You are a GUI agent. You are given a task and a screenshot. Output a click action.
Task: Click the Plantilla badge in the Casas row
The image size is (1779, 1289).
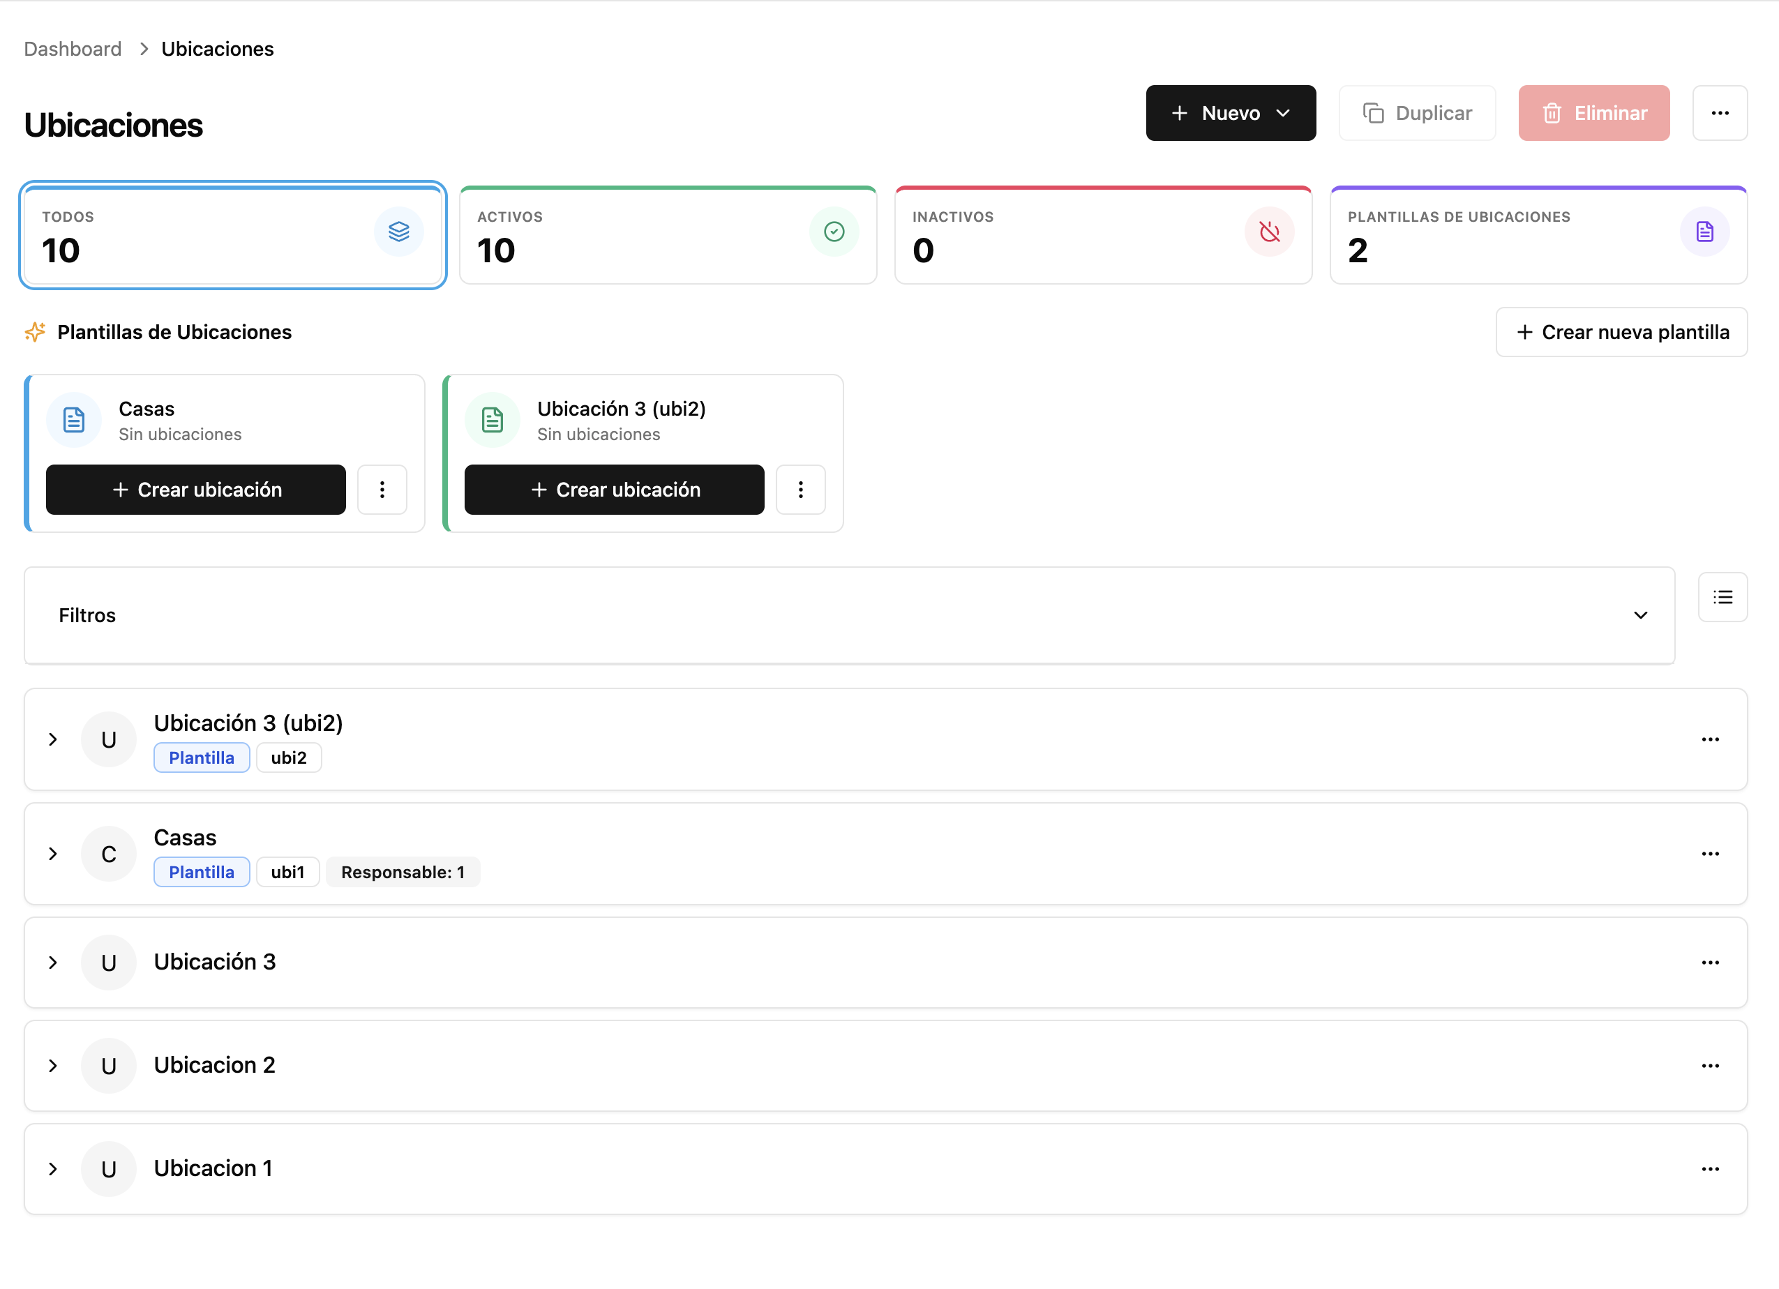tap(202, 873)
